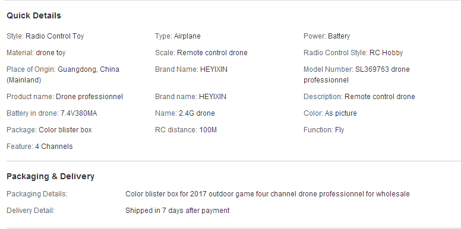This screenshot has width=461, height=229.
Task: Click the Type: Airplane entry
Action: (x=178, y=36)
